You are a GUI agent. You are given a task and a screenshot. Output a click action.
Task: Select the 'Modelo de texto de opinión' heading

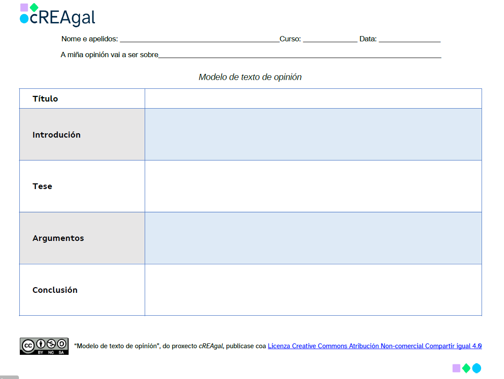250,77
